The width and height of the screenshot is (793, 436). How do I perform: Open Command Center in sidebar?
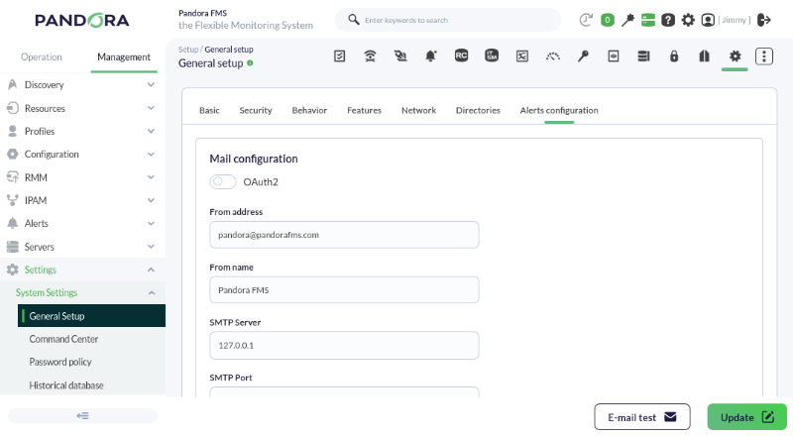(63, 339)
